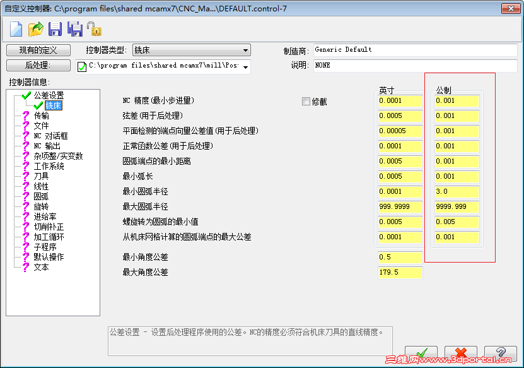
Task: Select 切削补正 tree item
Action: (x=49, y=227)
